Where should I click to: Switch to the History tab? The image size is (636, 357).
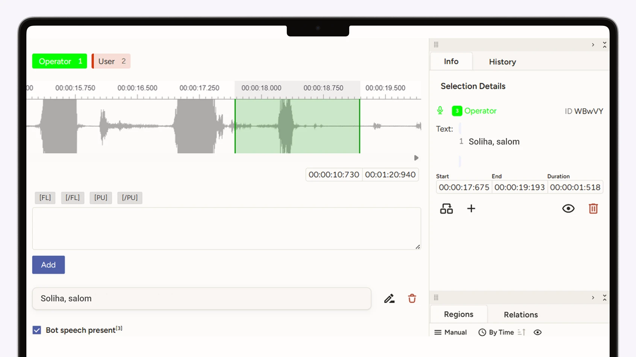502,62
